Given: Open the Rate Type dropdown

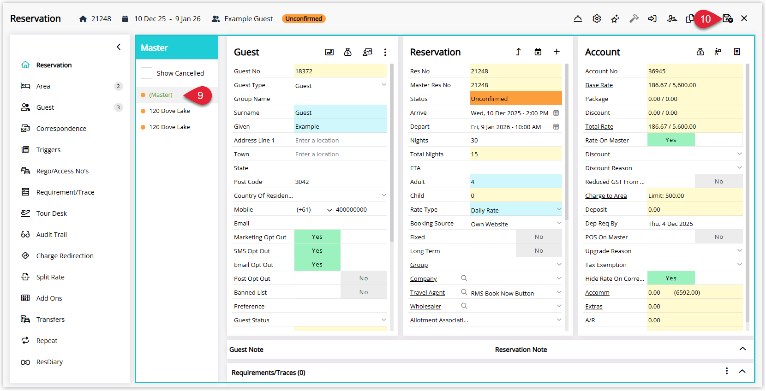Looking at the screenshot, I should [x=559, y=209].
